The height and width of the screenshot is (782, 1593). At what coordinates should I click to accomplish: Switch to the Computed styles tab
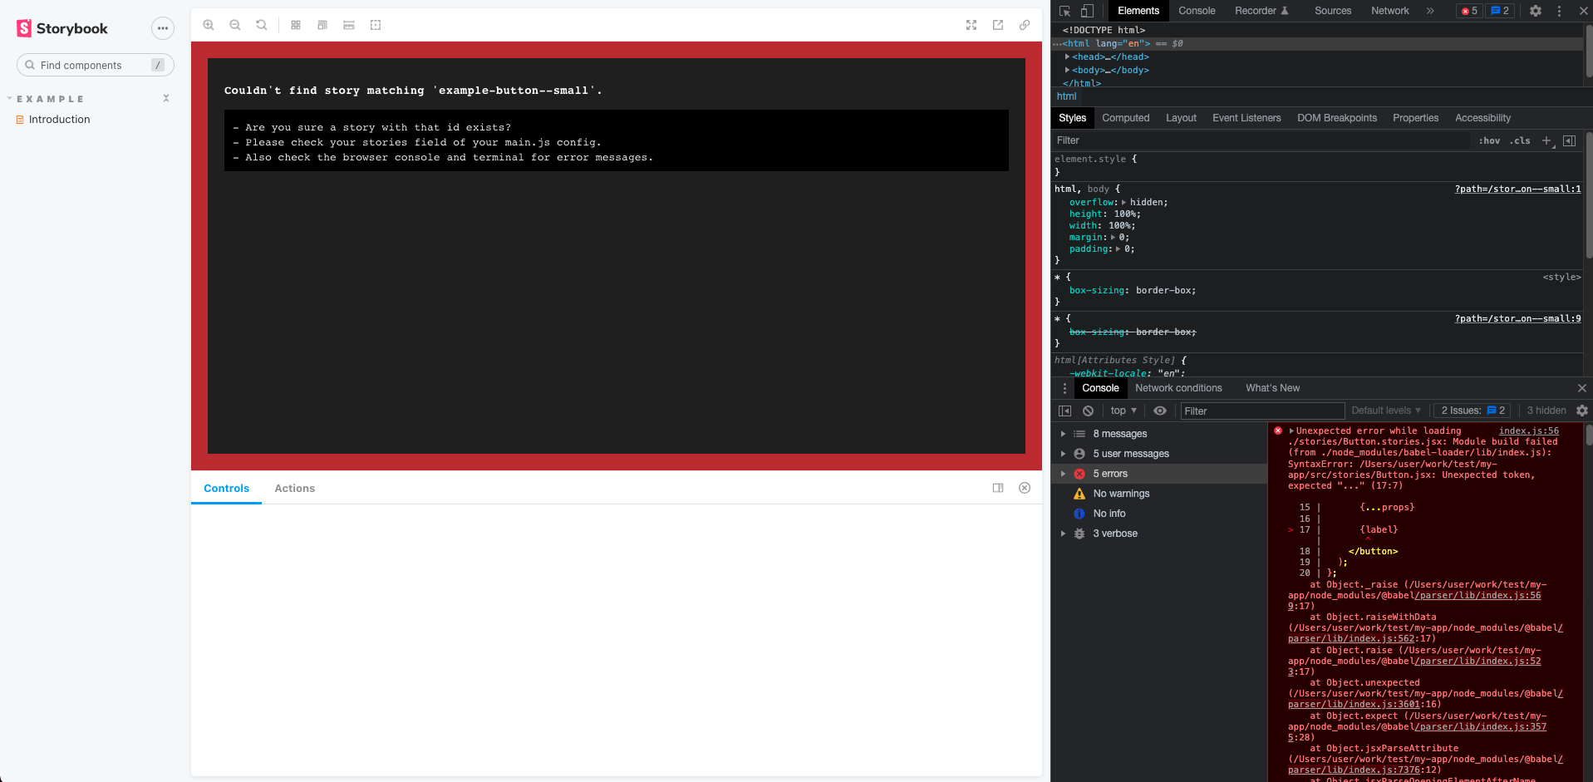click(x=1125, y=118)
